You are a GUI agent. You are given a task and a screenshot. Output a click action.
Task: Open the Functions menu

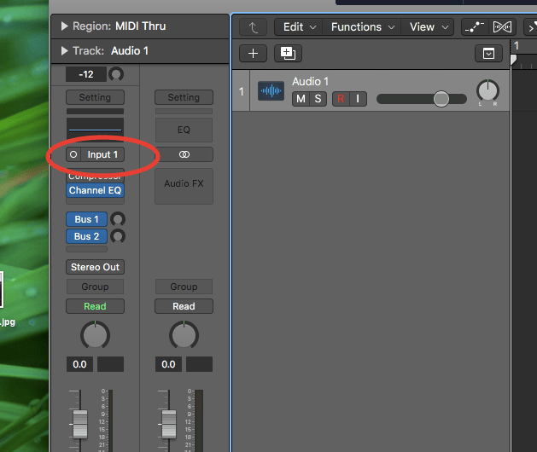(x=362, y=27)
